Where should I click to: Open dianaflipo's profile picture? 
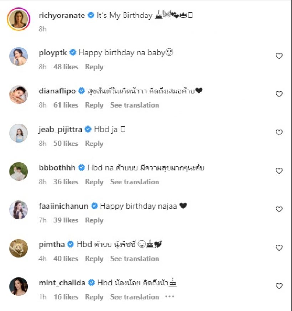(19, 95)
